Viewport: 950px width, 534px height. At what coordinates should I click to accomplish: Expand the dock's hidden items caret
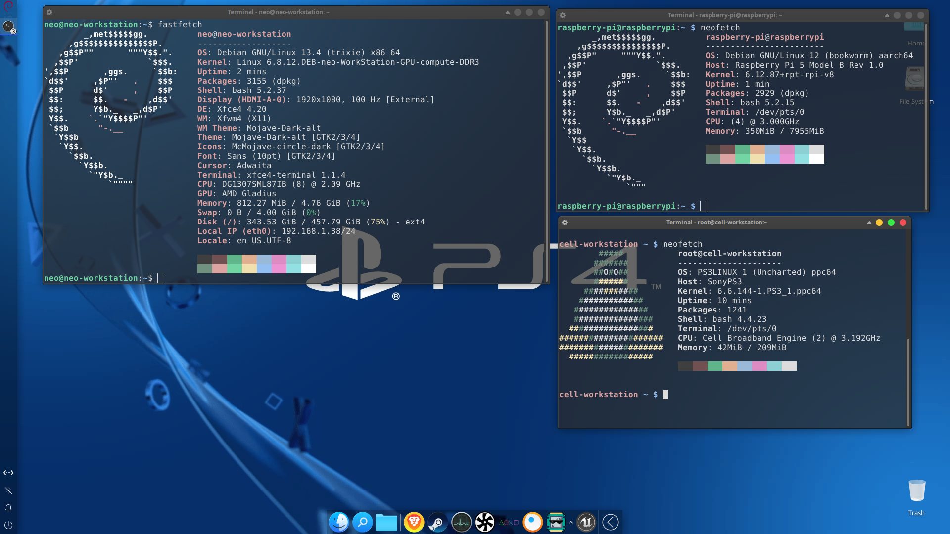(571, 522)
